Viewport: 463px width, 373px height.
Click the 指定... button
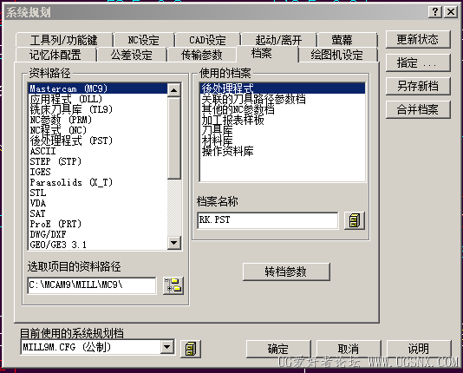(418, 62)
